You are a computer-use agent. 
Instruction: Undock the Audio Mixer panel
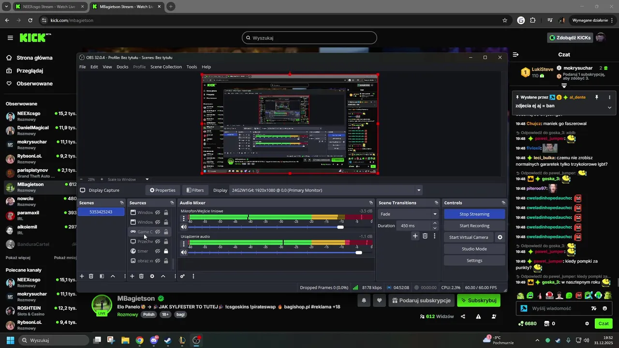click(371, 203)
